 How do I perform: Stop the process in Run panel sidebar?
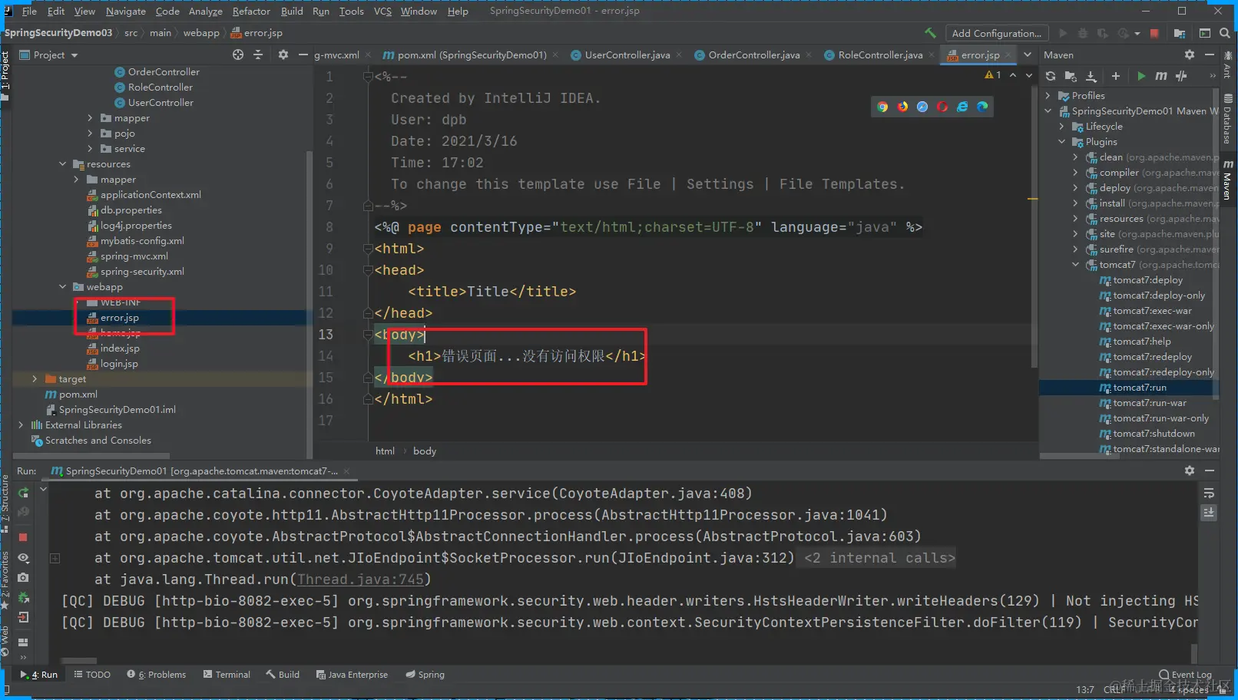[x=23, y=537]
